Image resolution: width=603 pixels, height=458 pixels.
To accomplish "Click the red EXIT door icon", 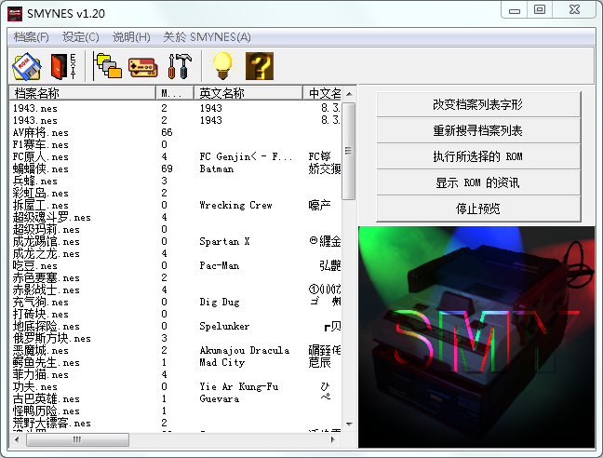I will pos(62,65).
